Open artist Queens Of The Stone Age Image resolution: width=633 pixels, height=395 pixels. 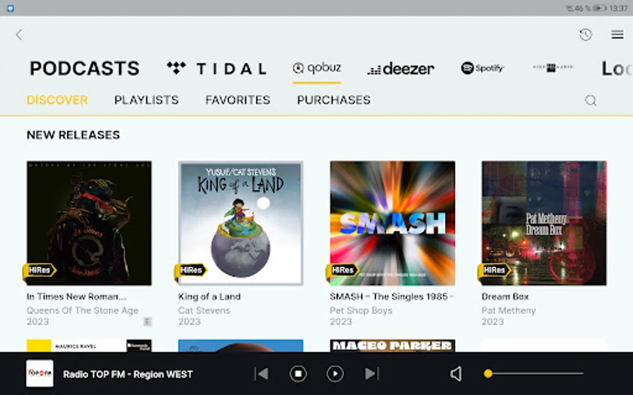coord(83,310)
